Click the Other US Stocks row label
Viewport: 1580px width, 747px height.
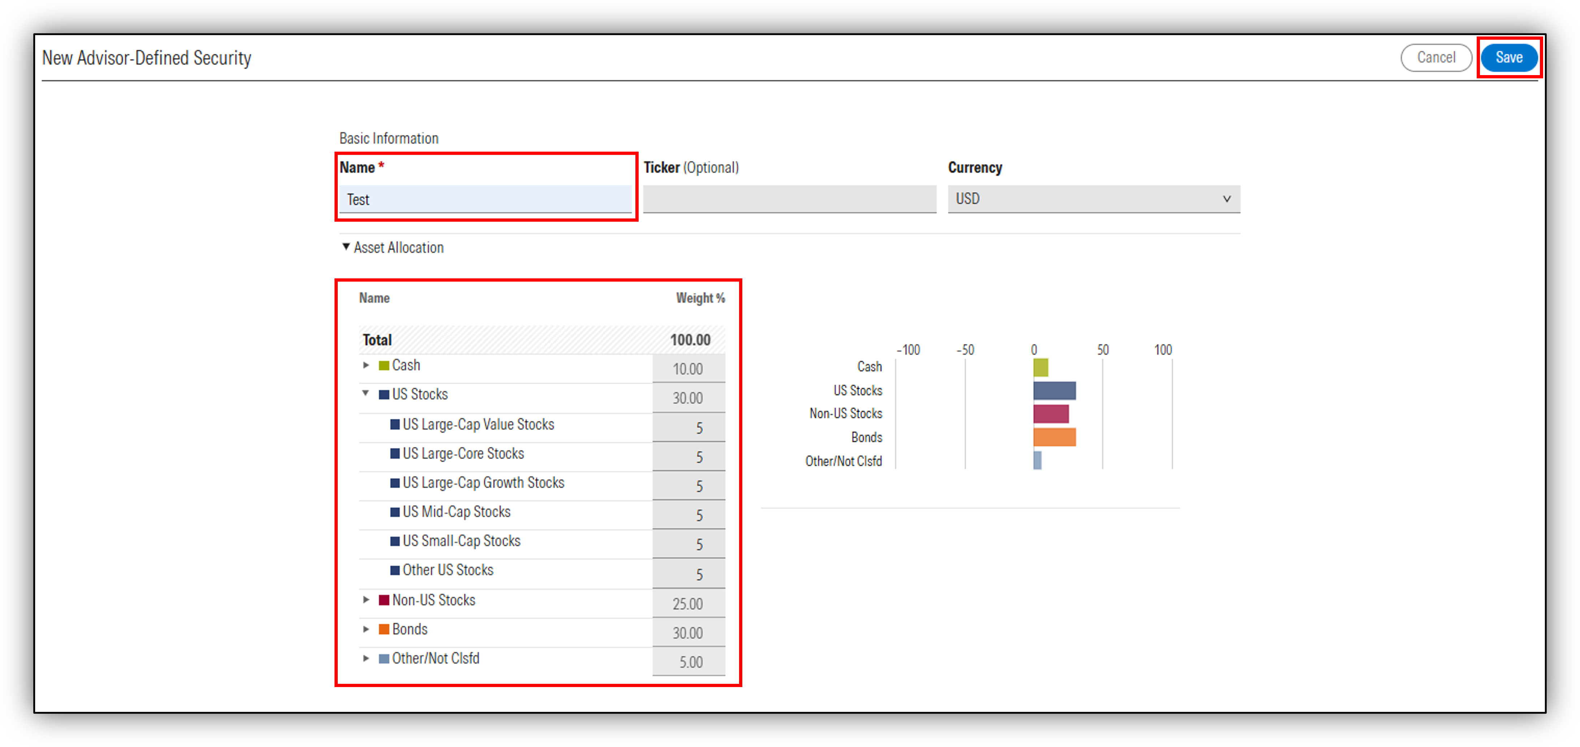[x=448, y=570]
